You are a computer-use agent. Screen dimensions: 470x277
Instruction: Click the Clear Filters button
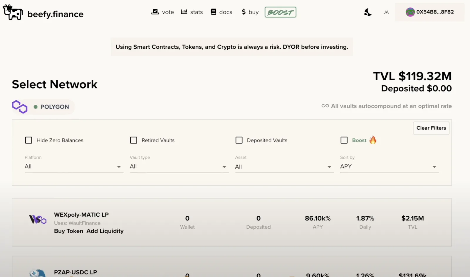[431, 128]
